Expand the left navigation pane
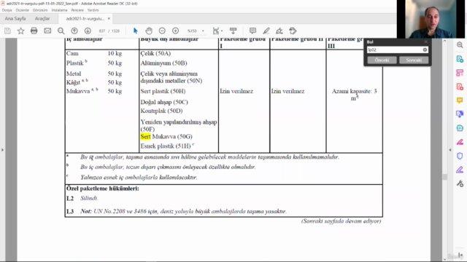Image resolution: width=467 pixels, height=262 pixels. (x=2, y=150)
